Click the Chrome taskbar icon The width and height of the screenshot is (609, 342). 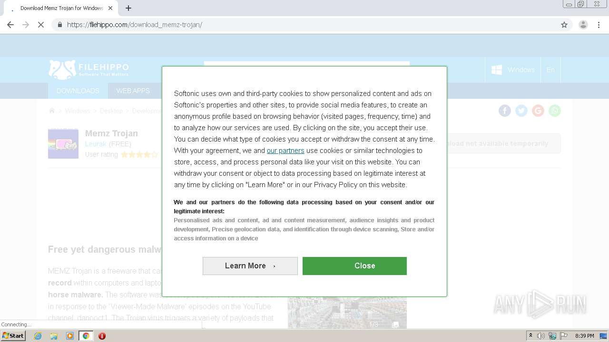click(86, 336)
